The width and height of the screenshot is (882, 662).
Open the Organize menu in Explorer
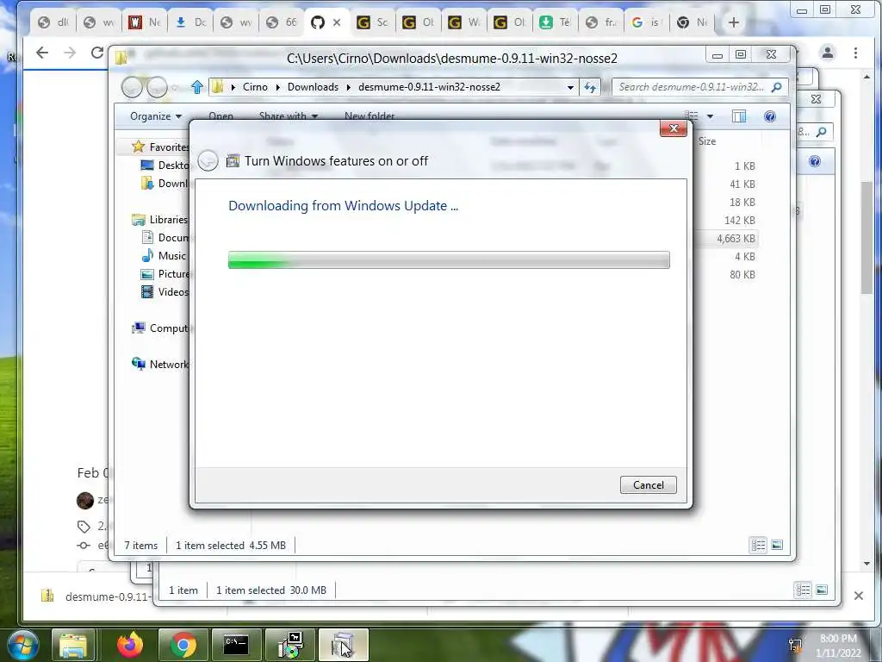[x=156, y=116]
